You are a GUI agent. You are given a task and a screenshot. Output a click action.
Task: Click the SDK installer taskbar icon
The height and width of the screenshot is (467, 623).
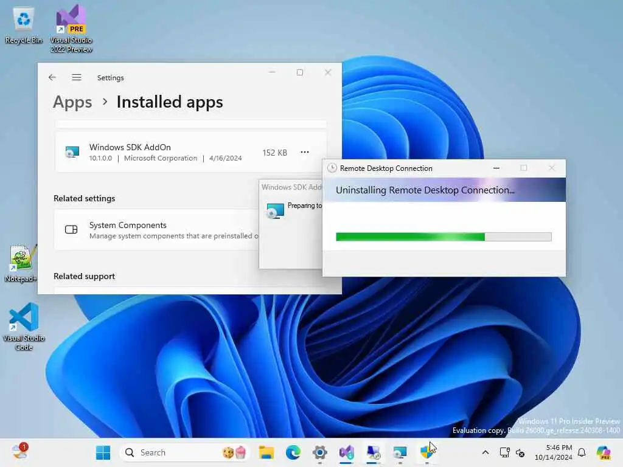[400, 452]
